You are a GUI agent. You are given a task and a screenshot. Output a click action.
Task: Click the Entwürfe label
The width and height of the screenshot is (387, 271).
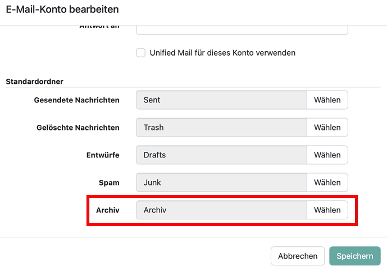pyautogui.click(x=103, y=155)
